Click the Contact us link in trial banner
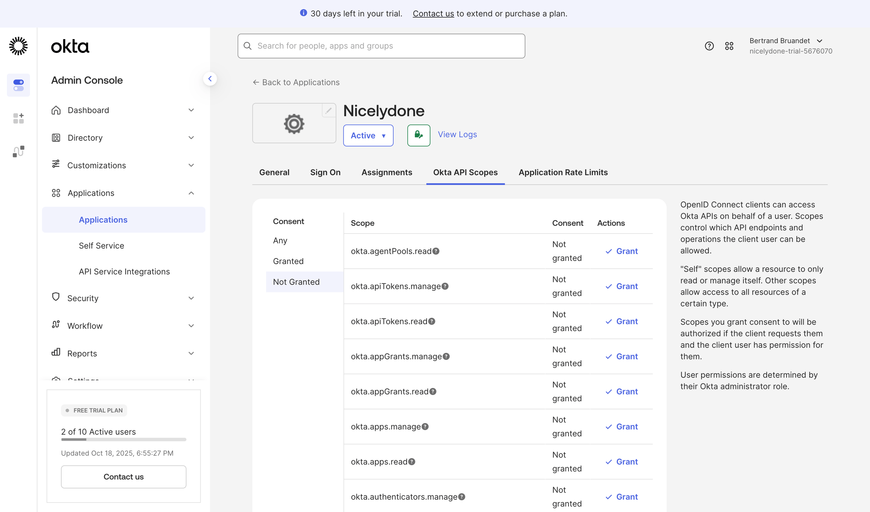Viewport: 870px width, 512px height. coord(433,13)
